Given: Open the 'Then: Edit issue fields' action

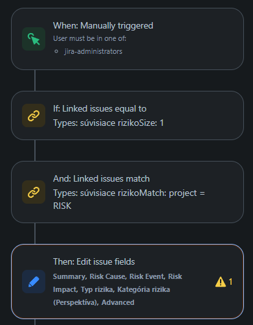Looking at the screenshot, I should click(x=94, y=262).
